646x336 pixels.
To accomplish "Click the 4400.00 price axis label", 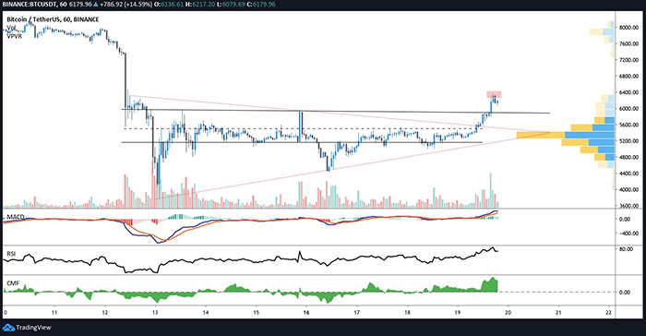I will [x=628, y=174].
